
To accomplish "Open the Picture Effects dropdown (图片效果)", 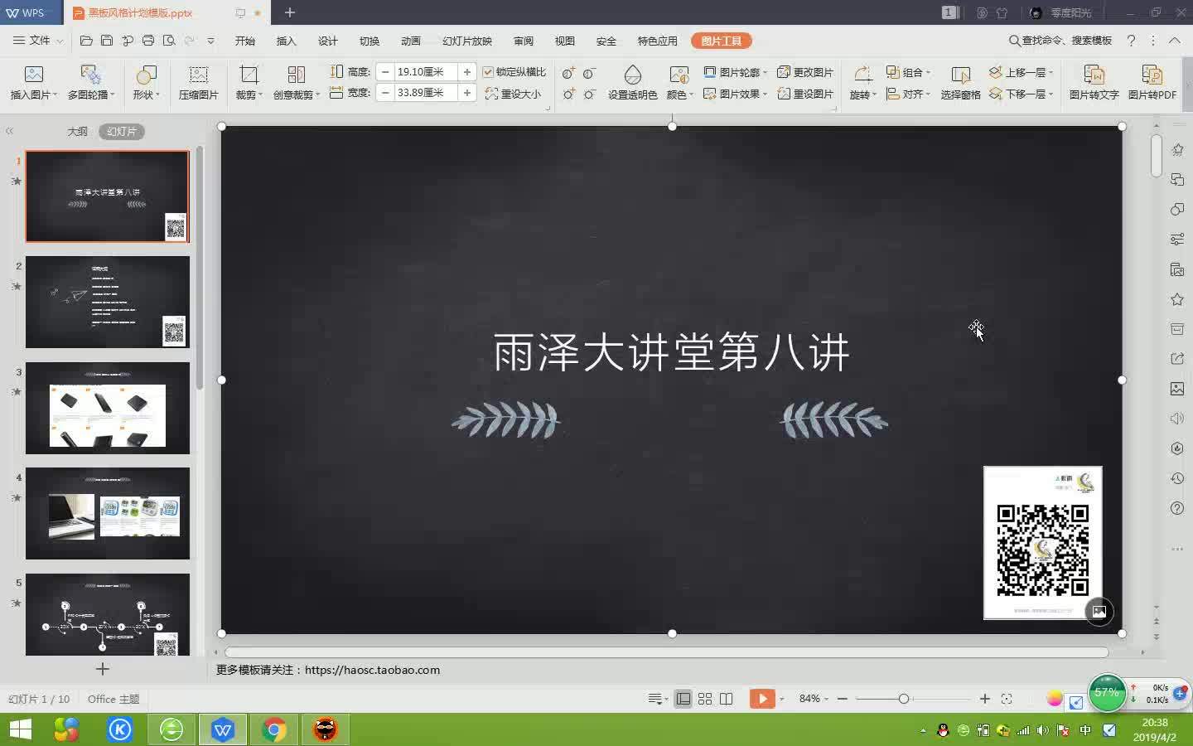I will pos(735,94).
